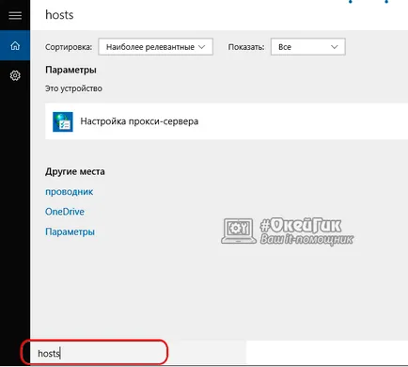Viewport: 408px width, 367px height.
Task: Open Настройка прокси-сервера result
Action: click(227, 121)
